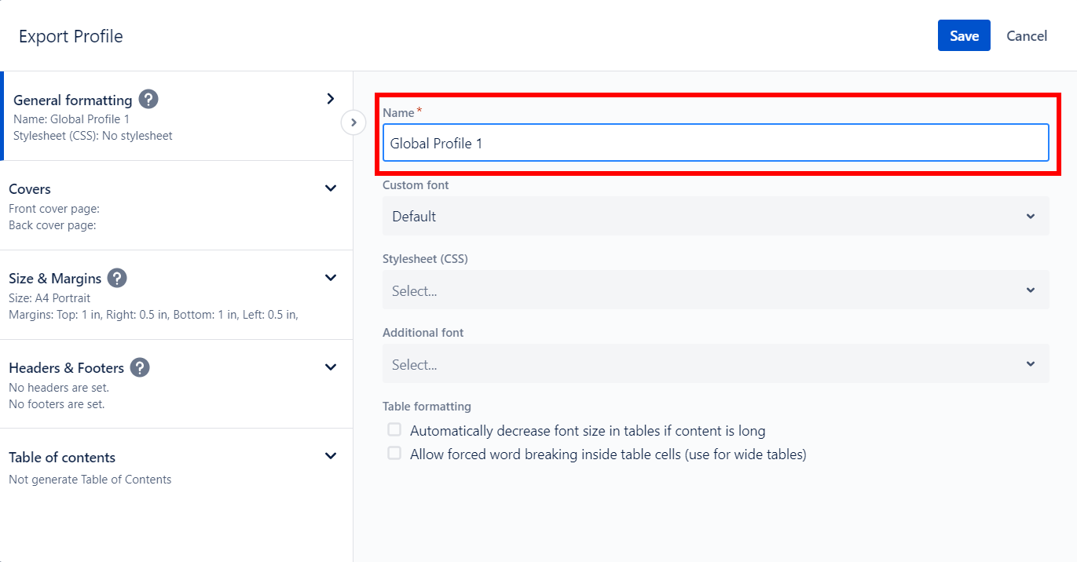Open the Stylesheet (CSS) select dropdown
The image size is (1077, 562).
(x=715, y=290)
